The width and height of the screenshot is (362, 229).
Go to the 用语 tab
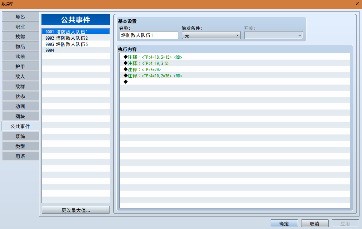20,156
